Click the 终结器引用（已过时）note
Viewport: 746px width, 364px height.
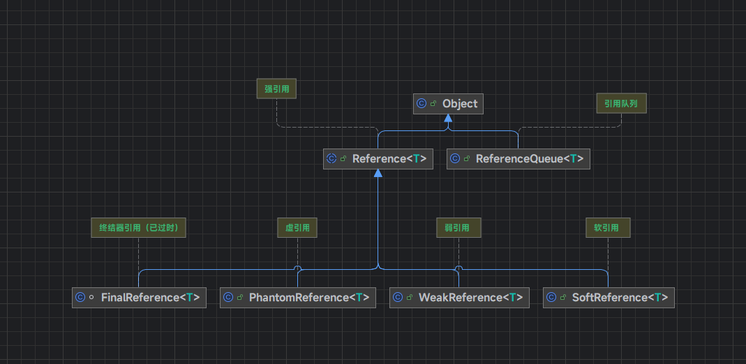tap(139, 227)
